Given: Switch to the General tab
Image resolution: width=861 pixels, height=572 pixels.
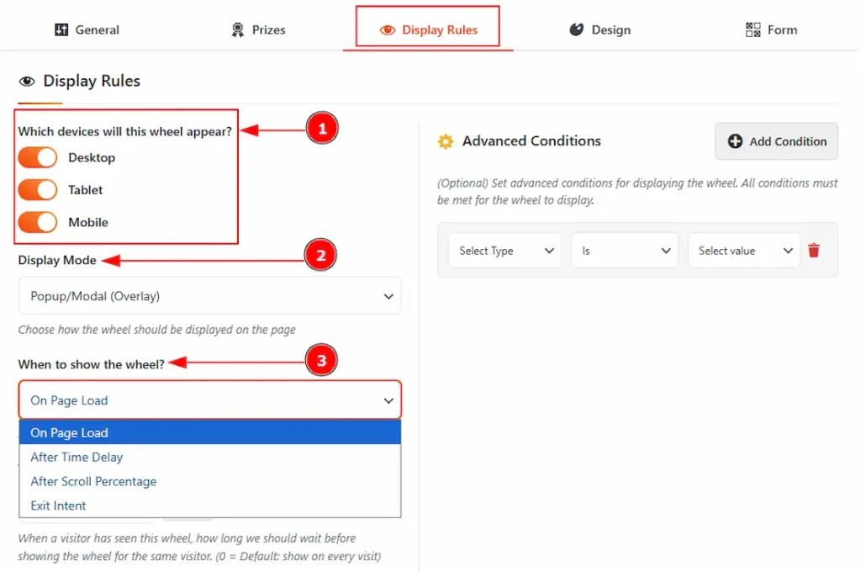Looking at the screenshot, I should (86, 29).
